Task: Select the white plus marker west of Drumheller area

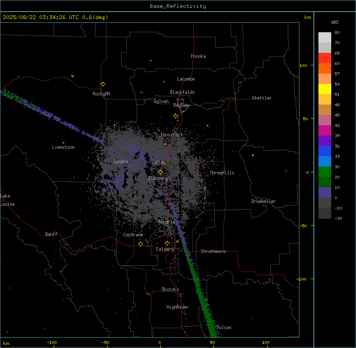Action: point(253,155)
